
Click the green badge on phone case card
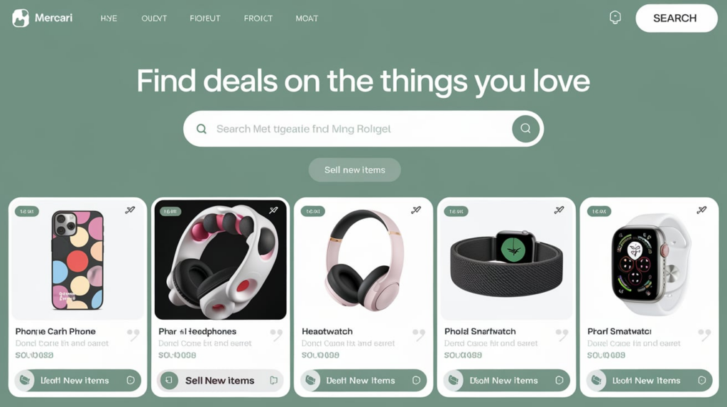tap(27, 211)
